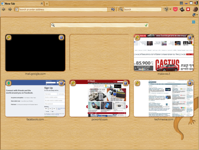Image resolution: width=199 pixels, height=150 pixels.
Task: Click the red exit icon in title bar
Action: [x=196, y=3]
